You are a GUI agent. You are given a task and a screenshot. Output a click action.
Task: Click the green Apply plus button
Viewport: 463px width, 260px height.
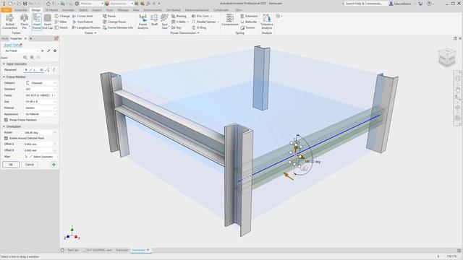54,165
